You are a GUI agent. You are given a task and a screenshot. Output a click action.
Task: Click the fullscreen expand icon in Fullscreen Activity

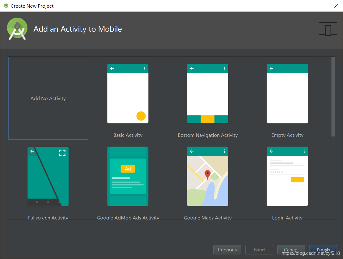(62, 153)
